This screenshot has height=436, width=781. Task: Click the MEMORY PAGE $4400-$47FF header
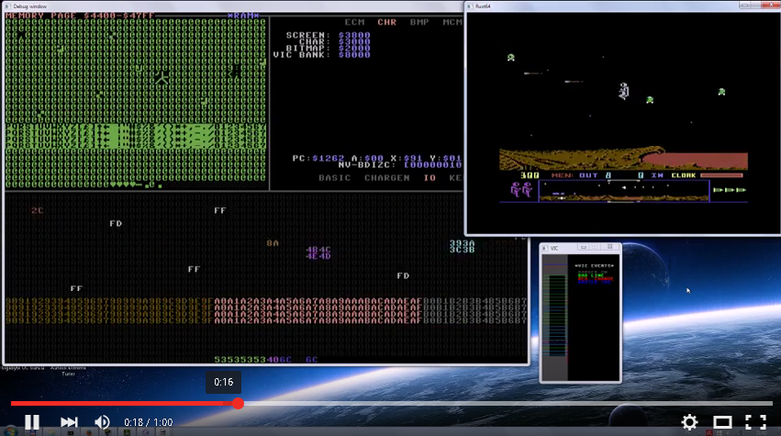[x=80, y=16]
